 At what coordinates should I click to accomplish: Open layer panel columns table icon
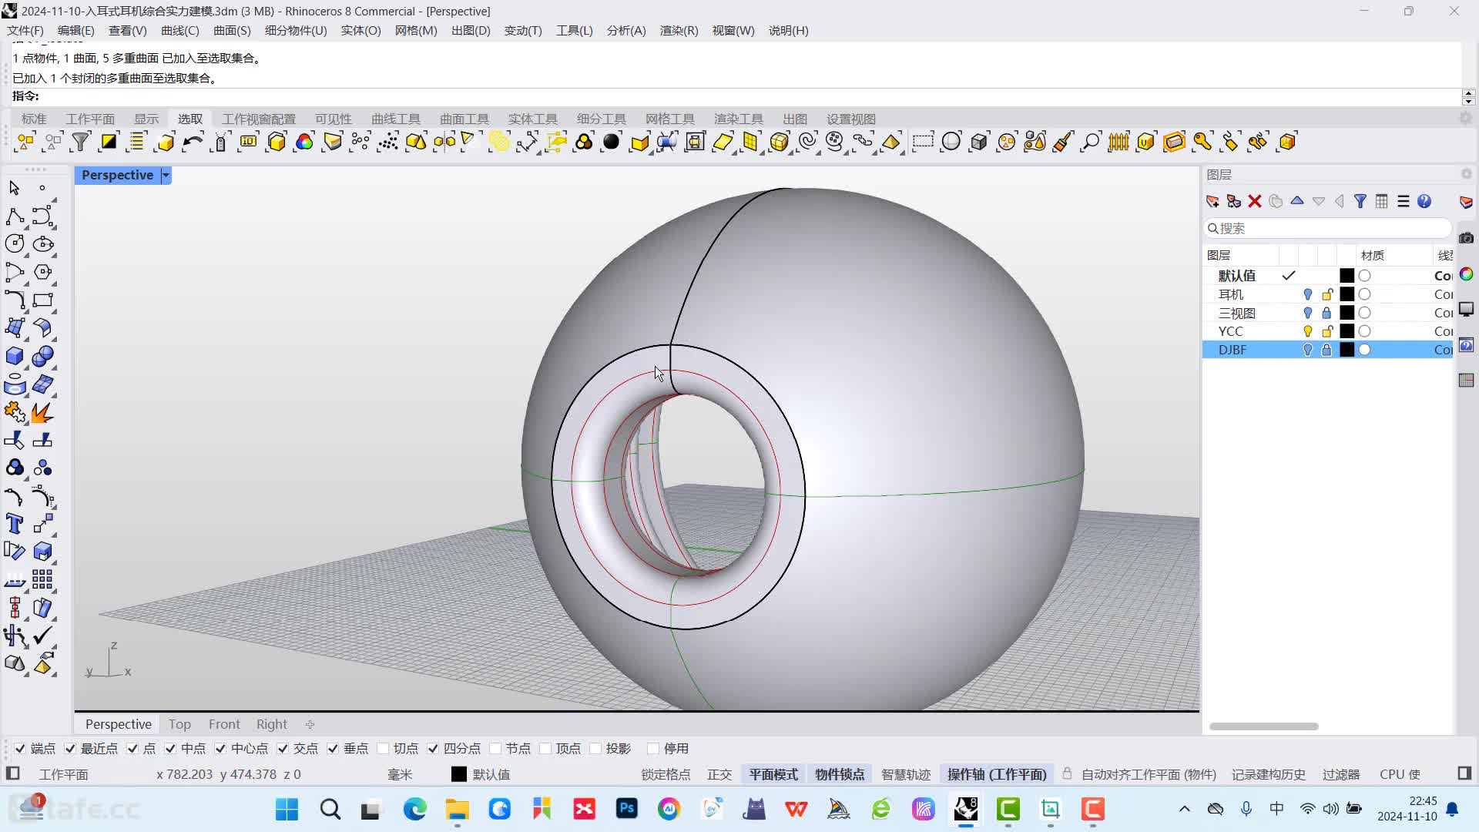1382,201
